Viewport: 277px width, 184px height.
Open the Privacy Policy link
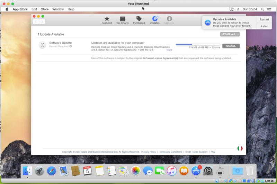[x=149, y=152]
